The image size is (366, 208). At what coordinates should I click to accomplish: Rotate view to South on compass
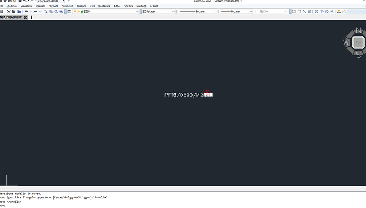coord(359,55)
